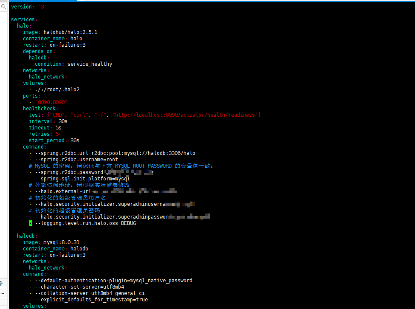Click the image value mysql:8.0.31

tap(62, 242)
